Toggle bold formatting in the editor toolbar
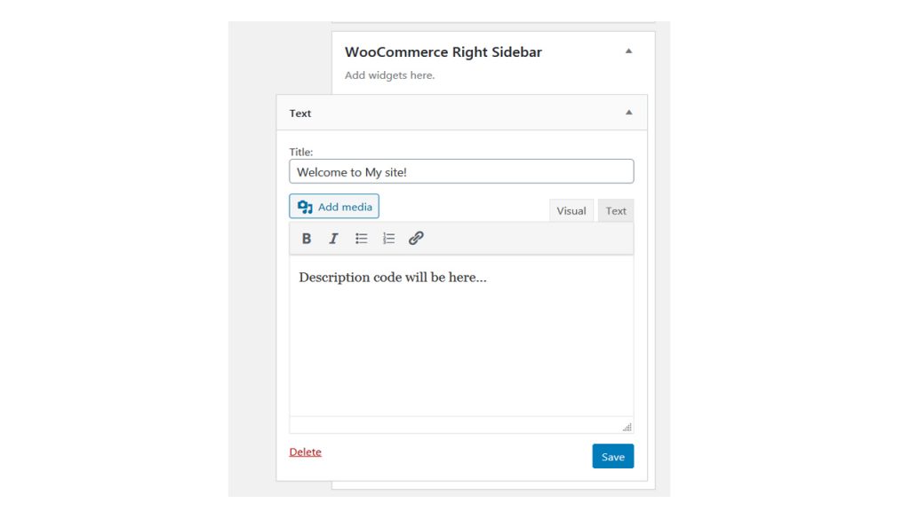 (307, 238)
